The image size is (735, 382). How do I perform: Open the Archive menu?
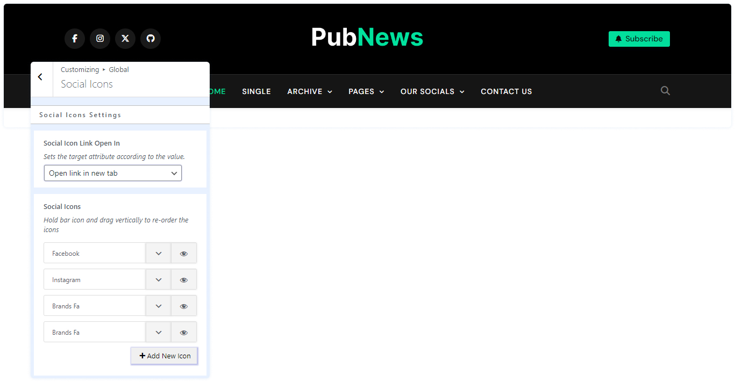(x=309, y=91)
